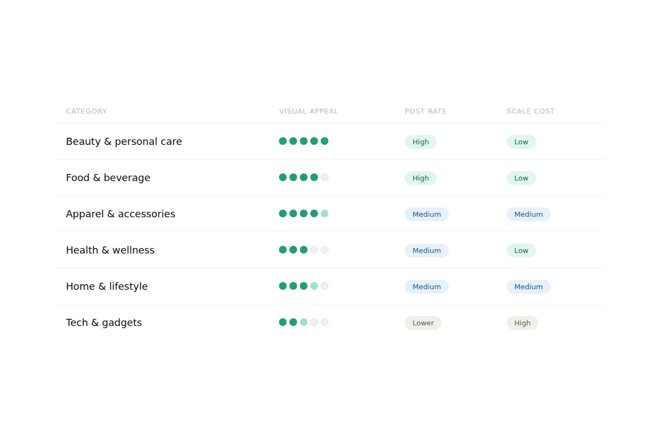Sort by the SCALE COST column header
The image size is (659, 439).
point(530,111)
